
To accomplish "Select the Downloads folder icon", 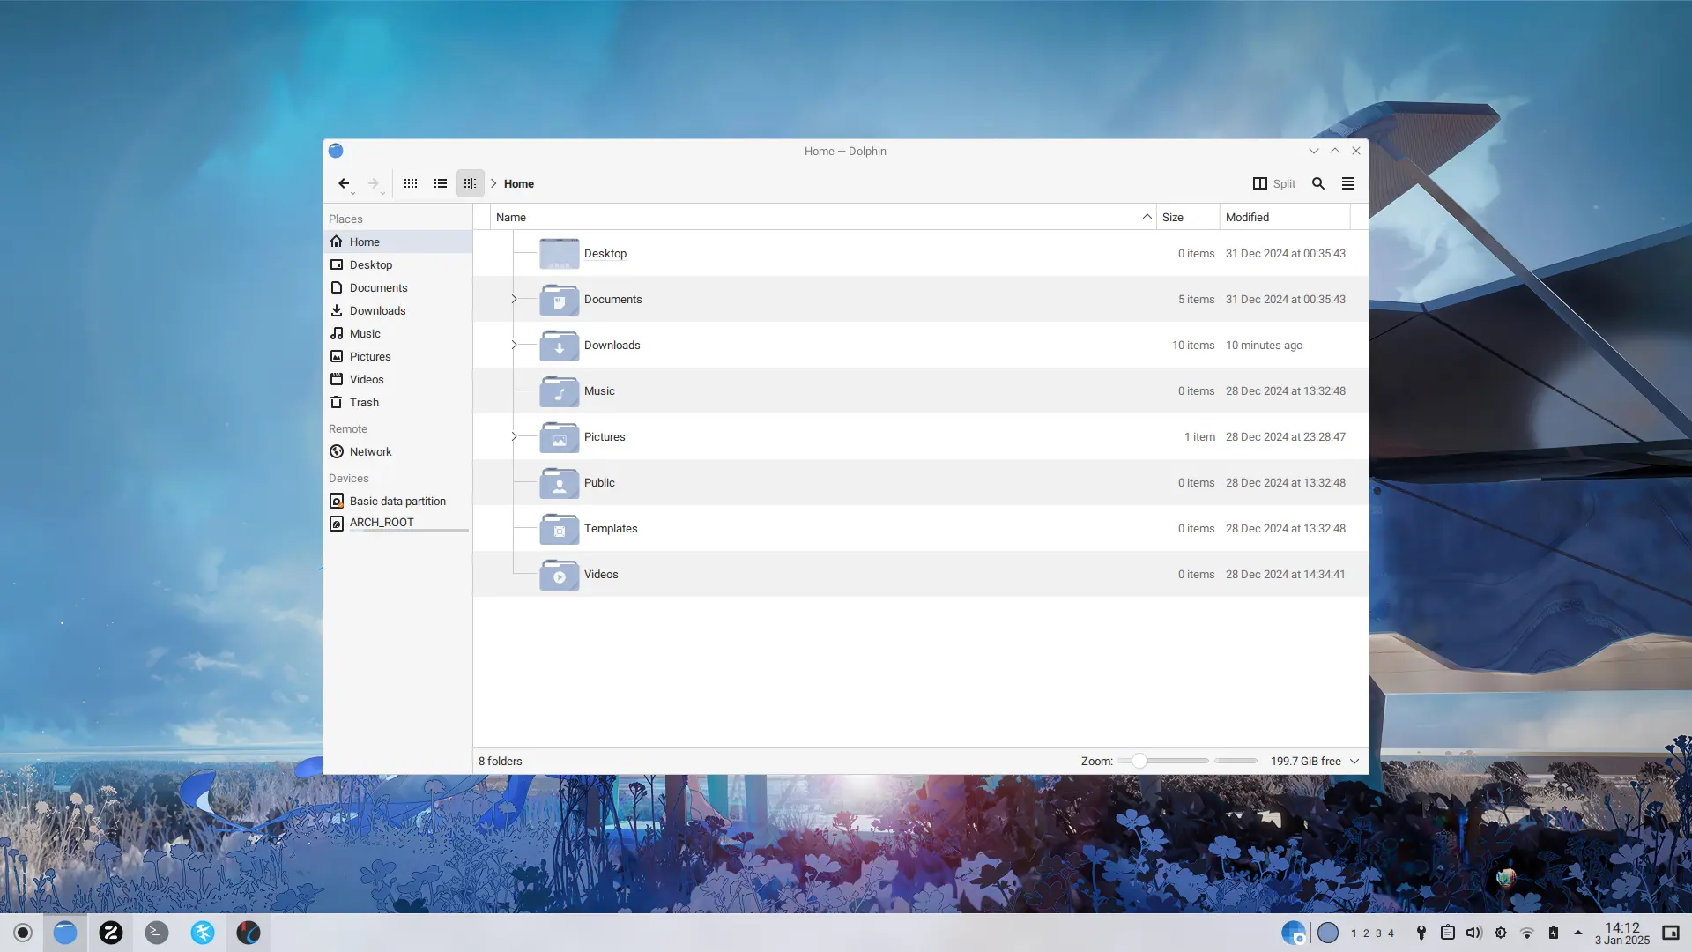I will [x=559, y=345].
